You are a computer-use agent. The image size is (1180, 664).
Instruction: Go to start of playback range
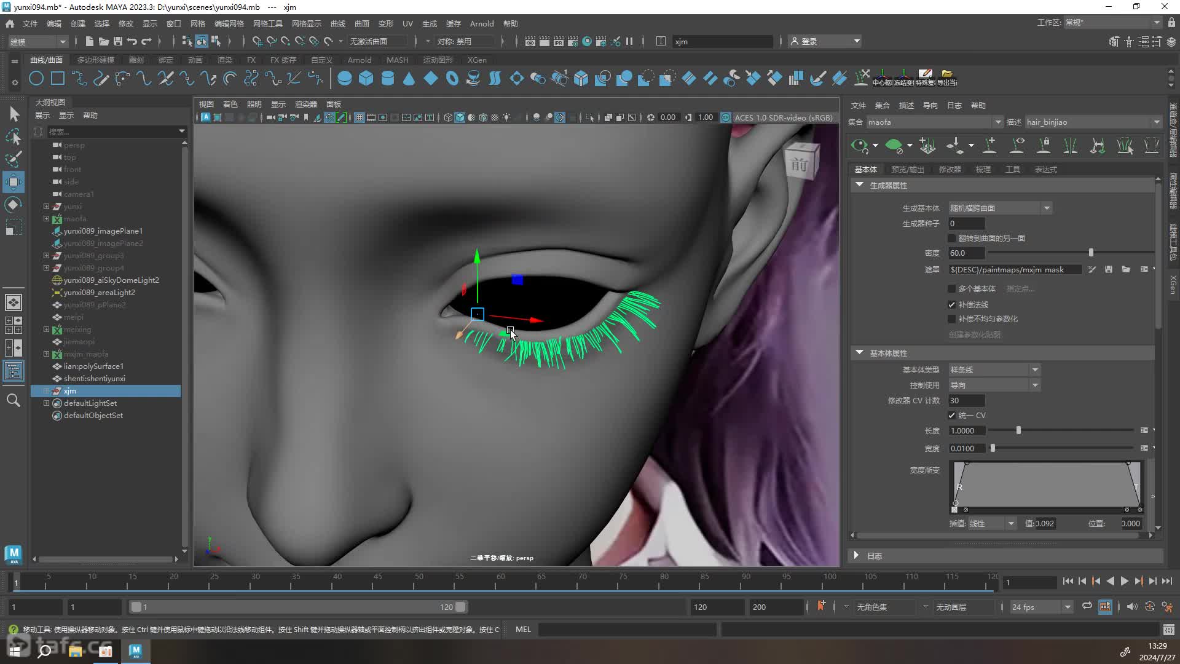tap(1068, 581)
